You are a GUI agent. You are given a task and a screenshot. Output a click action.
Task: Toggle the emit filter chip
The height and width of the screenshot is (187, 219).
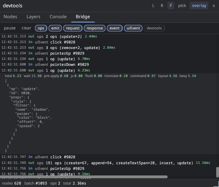[55, 28]
